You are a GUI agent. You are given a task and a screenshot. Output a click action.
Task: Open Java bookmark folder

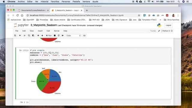tap(133, 20)
